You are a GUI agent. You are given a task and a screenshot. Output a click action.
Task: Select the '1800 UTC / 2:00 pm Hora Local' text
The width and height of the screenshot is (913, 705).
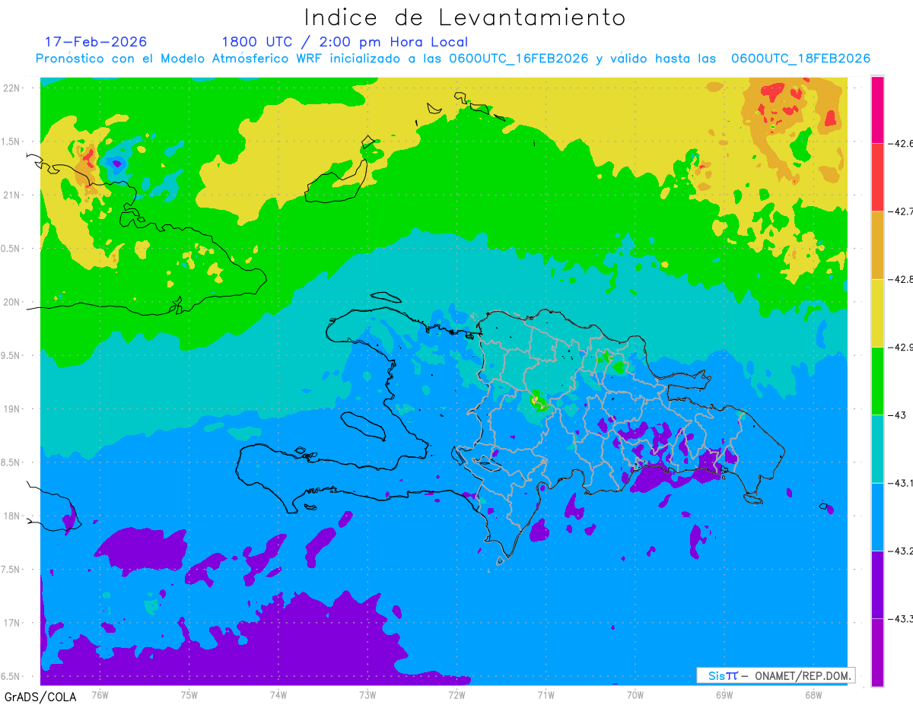click(x=345, y=42)
